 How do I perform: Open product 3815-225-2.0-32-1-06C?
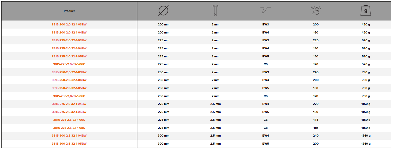(69, 64)
